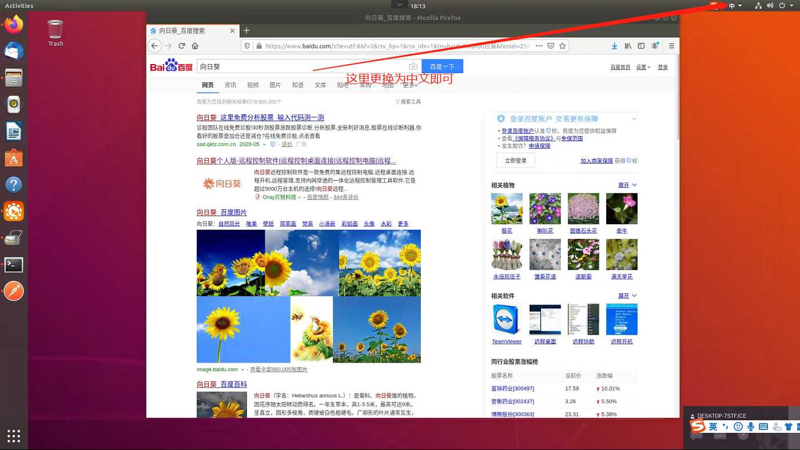
Task: Open Files manager in the dock
Action: (x=14, y=77)
